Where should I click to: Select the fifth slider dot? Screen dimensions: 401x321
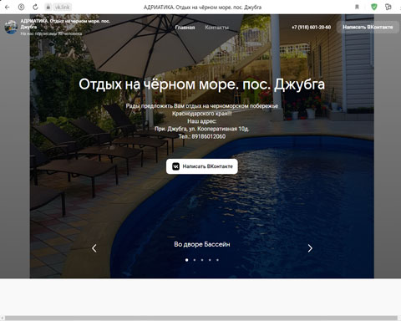point(217,260)
